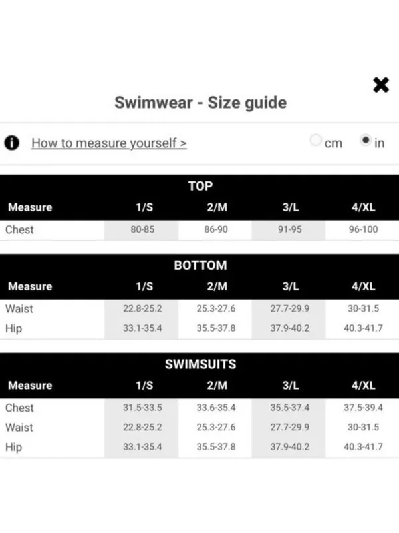Click the info icon beside measure link
The image size is (399, 533).
click(x=11, y=143)
